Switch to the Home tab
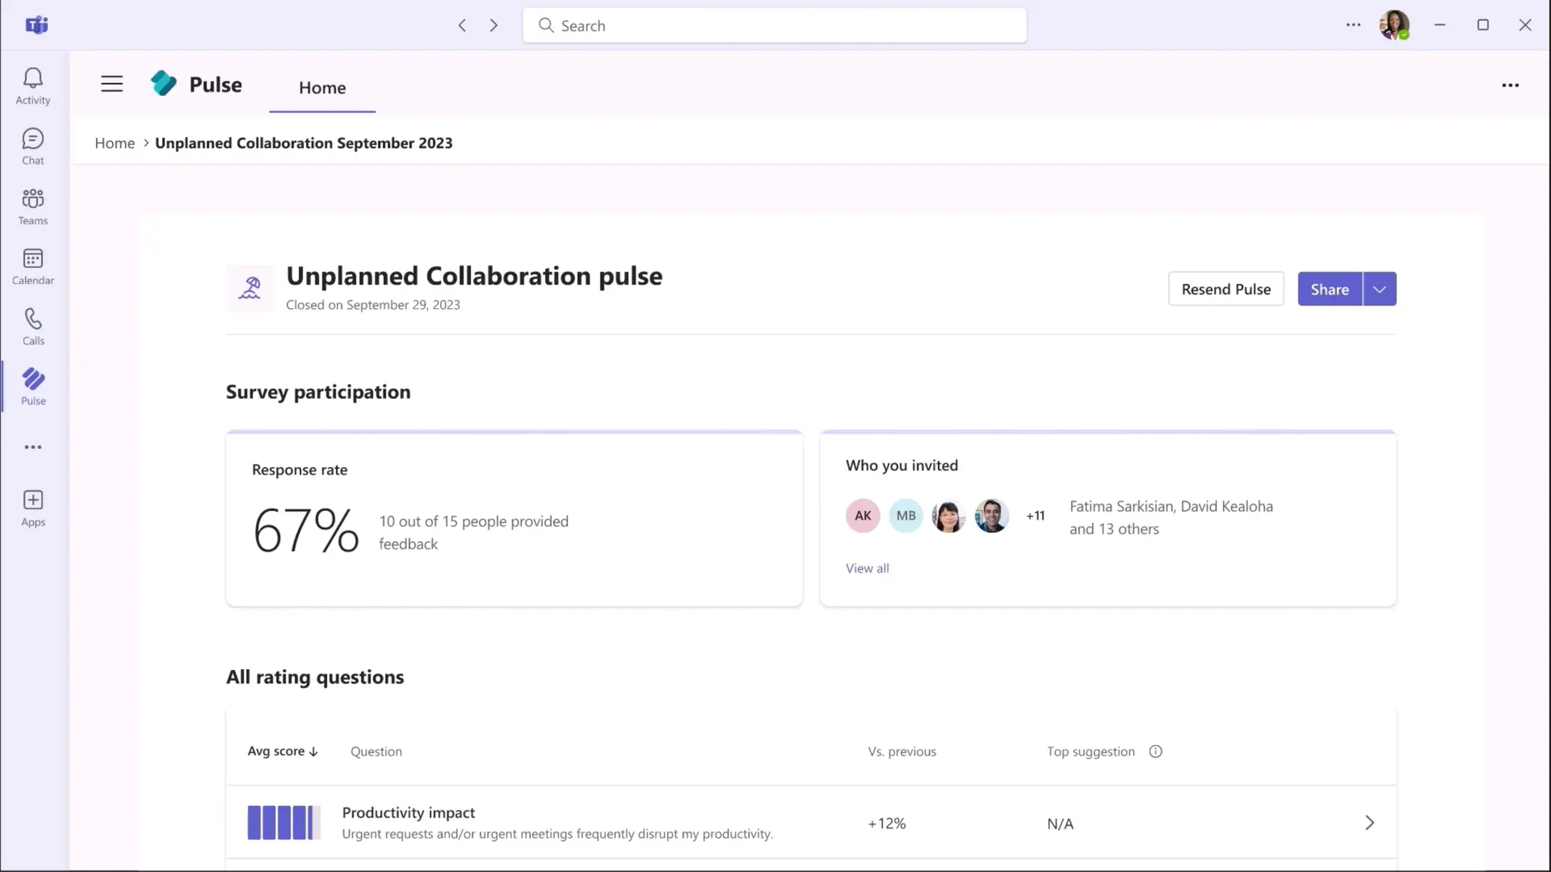Image resolution: width=1551 pixels, height=872 pixels. pyautogui.click(x=322, y=88)
